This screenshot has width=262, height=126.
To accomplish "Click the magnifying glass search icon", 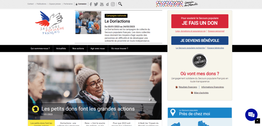I will point(120,4).
